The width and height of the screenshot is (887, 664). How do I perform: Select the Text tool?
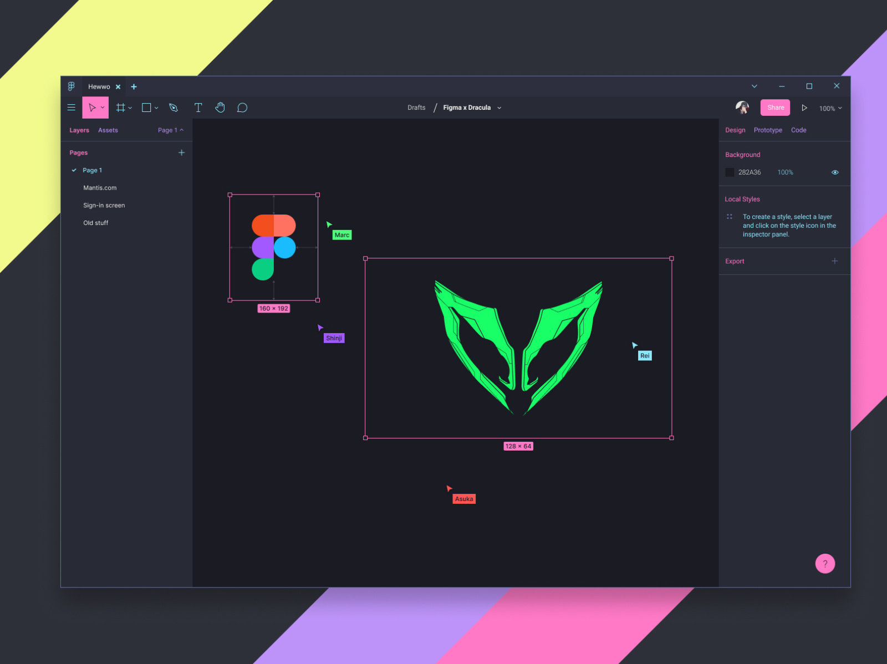198,107
